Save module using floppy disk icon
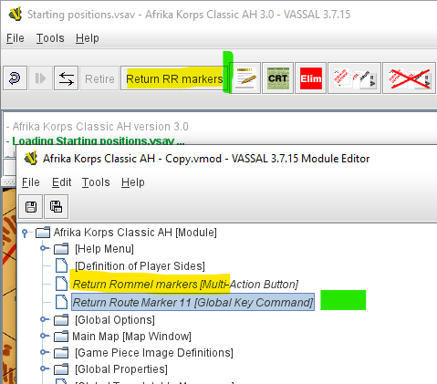The height and width of the screenshot is (384, 437). (x=31, y=207)
